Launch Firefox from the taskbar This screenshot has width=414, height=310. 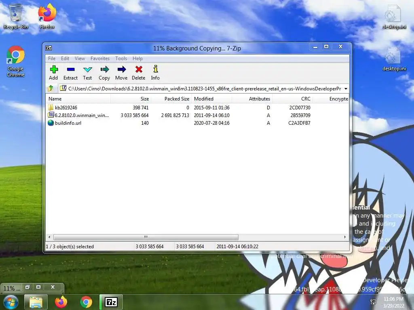[61, 302]
